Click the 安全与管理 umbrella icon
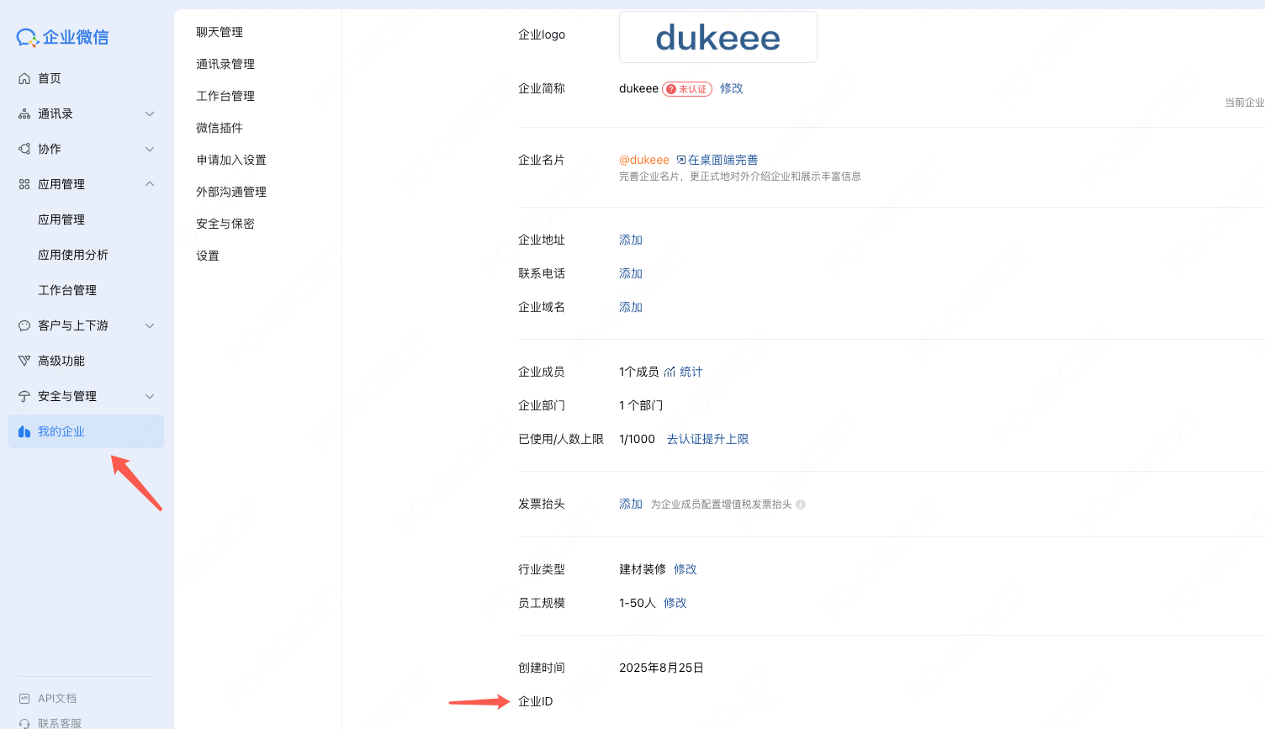 (24, 396)
